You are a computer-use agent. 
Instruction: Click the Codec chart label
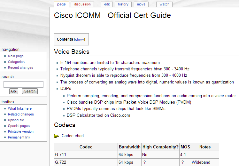point(73,136)
